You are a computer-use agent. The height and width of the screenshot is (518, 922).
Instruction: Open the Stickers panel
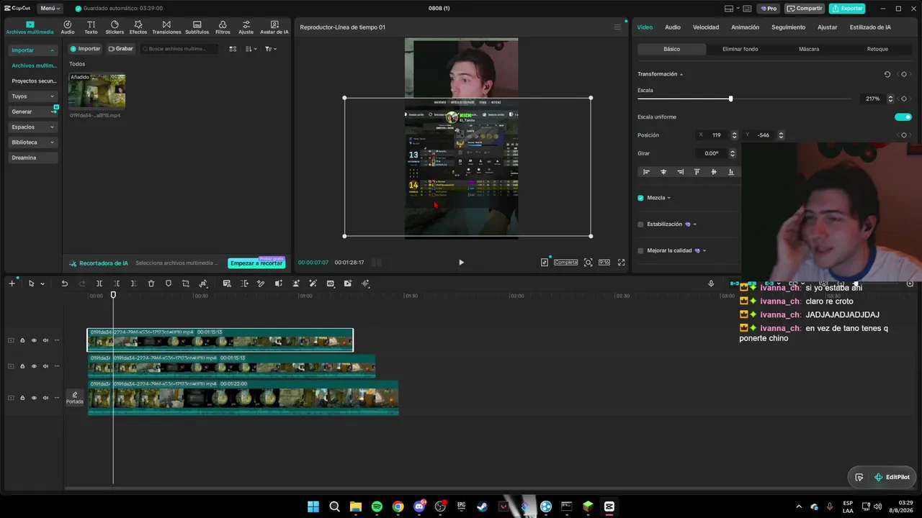(115, 27)
